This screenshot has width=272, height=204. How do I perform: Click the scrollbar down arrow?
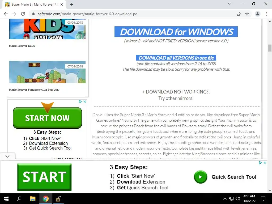270,191
